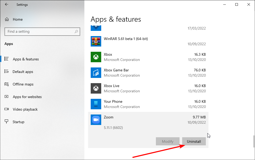
Task: Click the vertical scrollbar thumb
Action: [x=254, y=141]
